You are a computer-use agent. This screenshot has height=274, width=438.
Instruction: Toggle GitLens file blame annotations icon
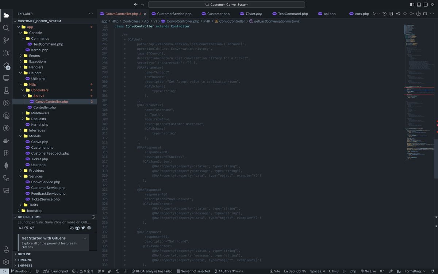419,14
